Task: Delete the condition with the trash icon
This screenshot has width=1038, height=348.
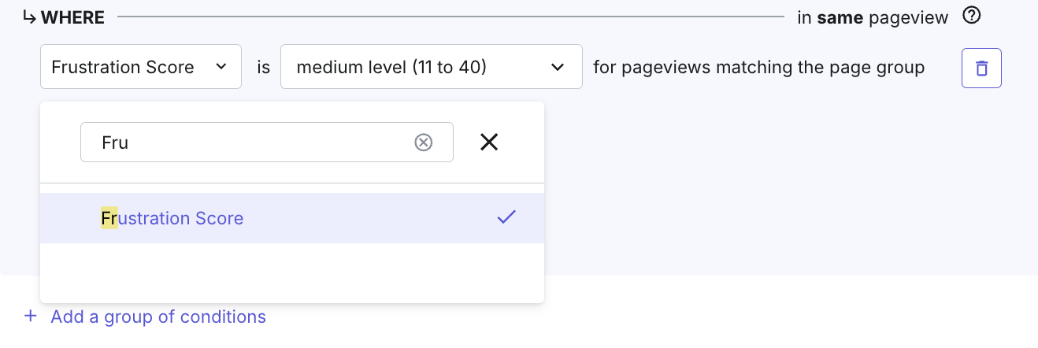Action: point(981,68)
